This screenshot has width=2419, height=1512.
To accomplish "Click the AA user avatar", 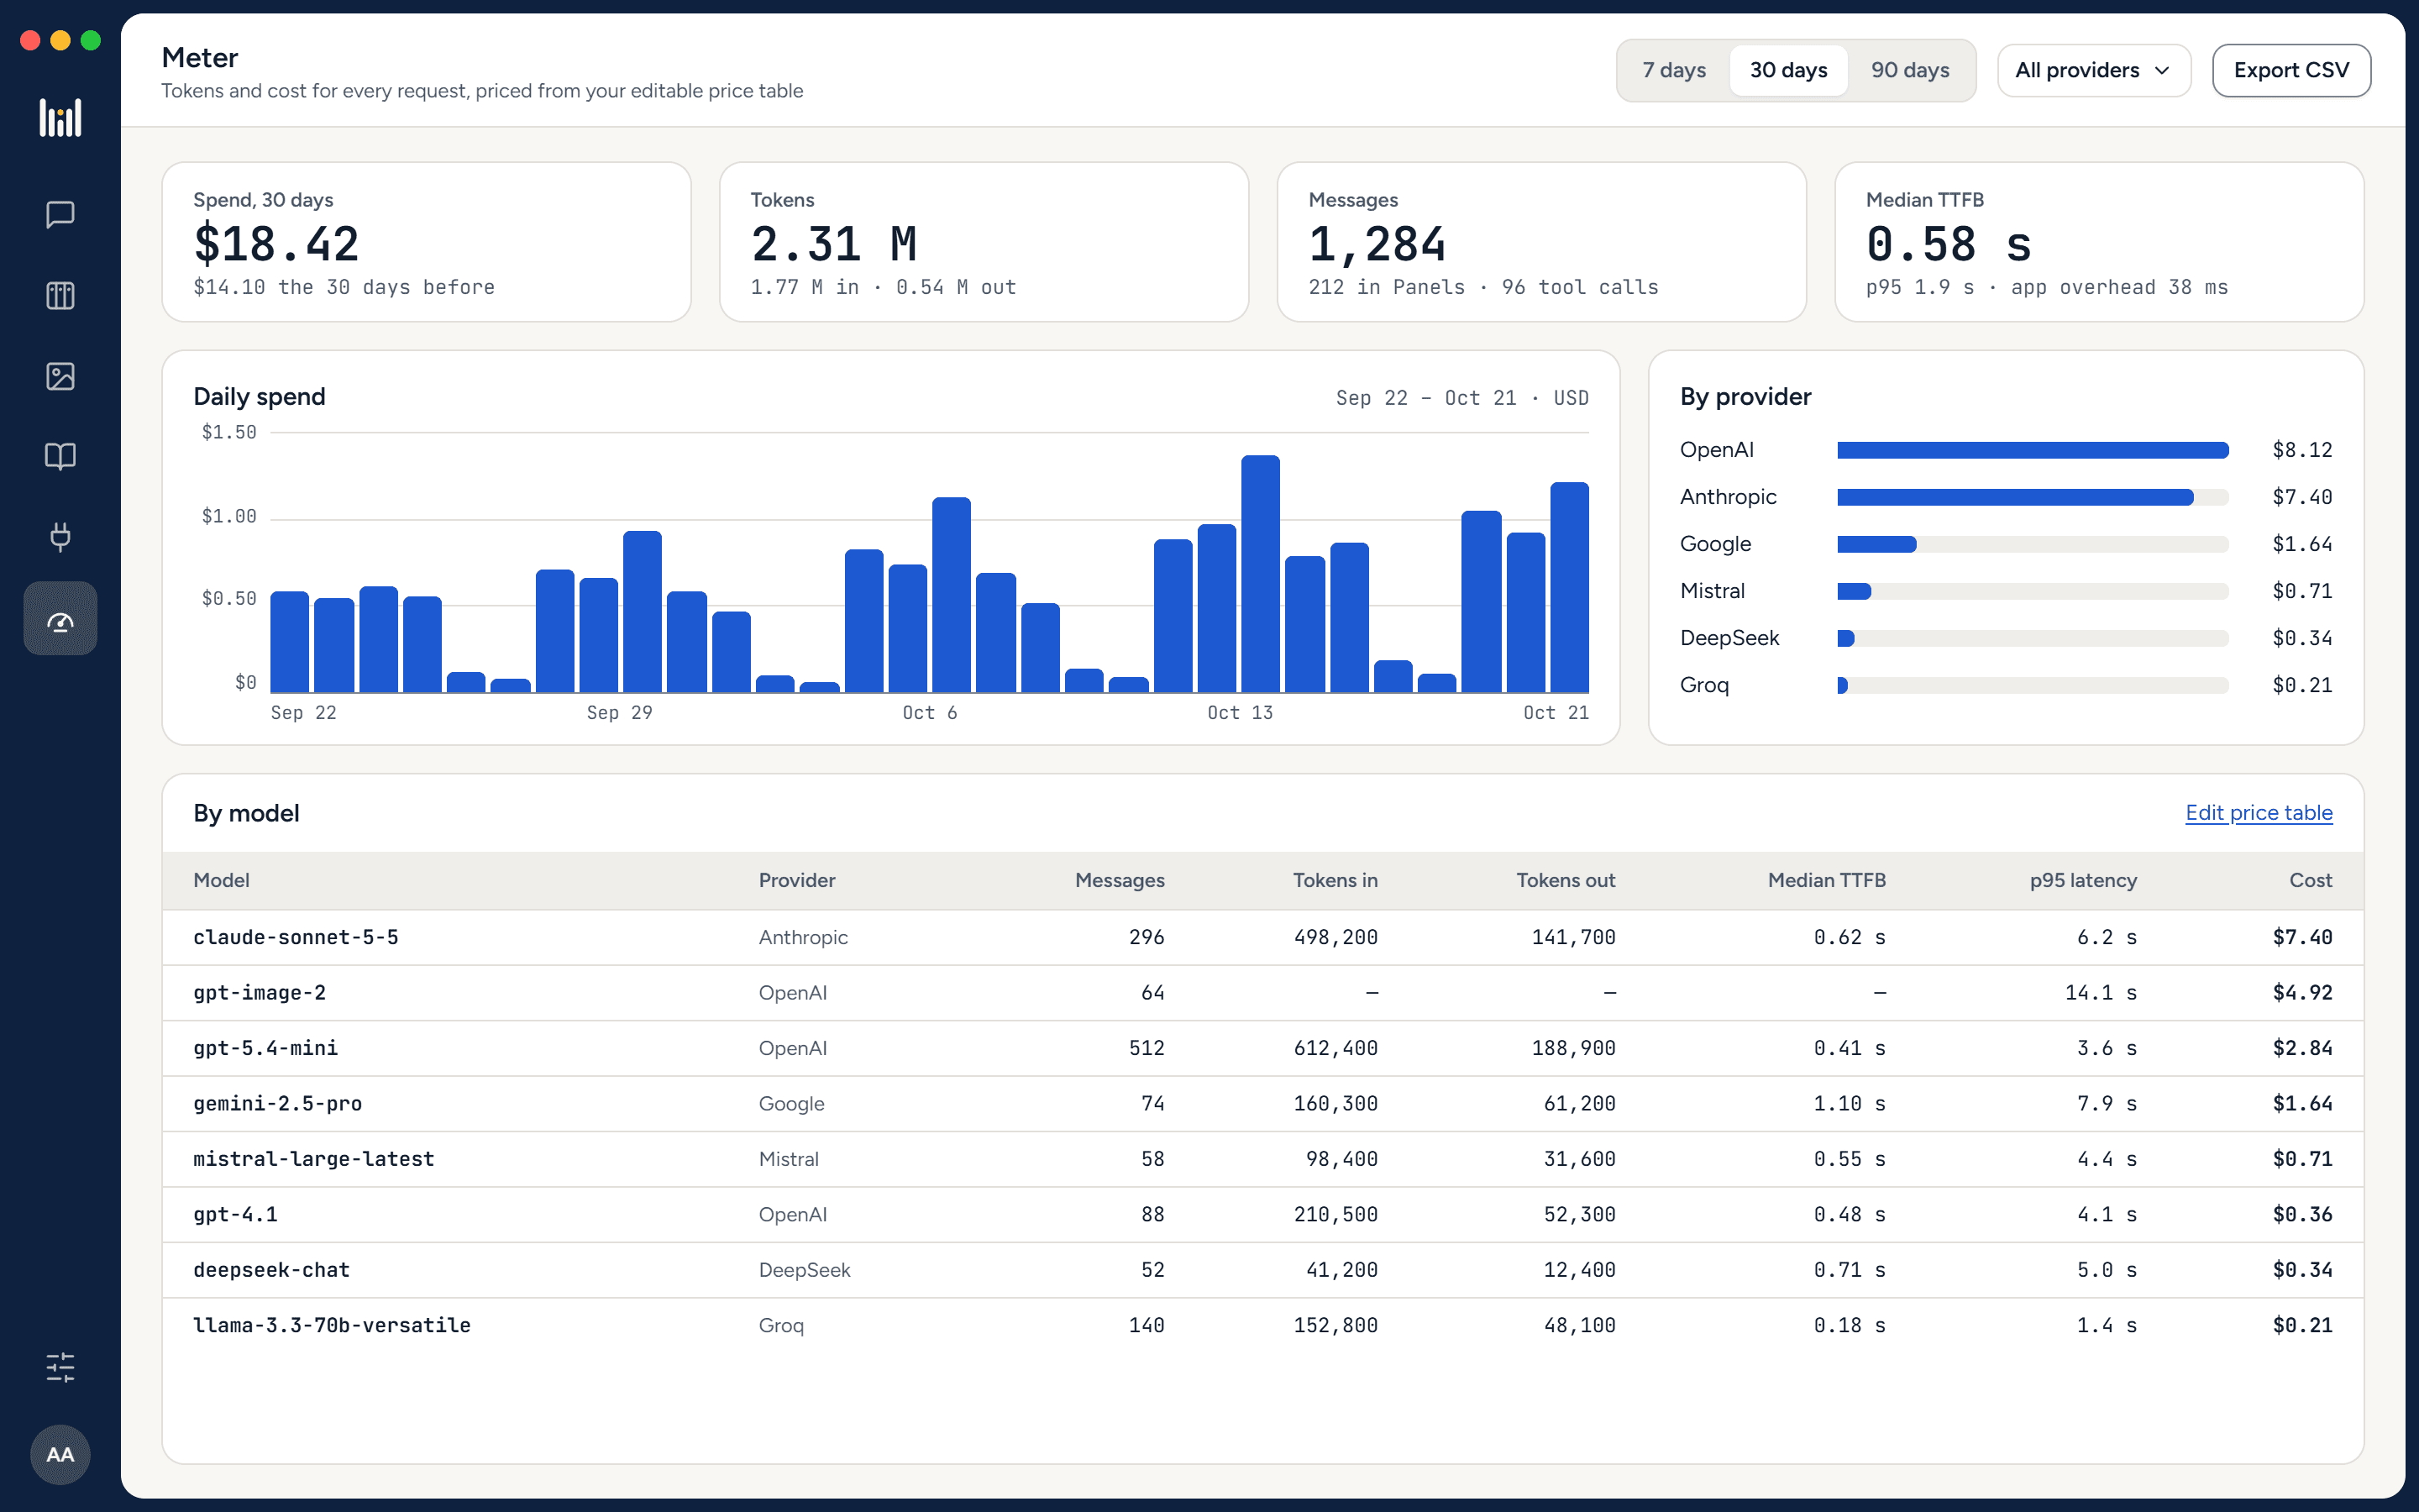I will point(60,1454).
